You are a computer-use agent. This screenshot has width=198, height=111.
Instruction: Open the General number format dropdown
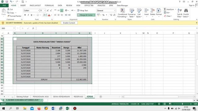(x=115, y=10)
